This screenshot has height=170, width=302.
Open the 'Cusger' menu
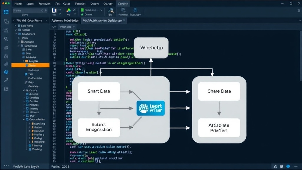[x=108, y=4]
